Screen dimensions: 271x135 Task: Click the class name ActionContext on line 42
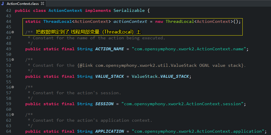pyautogui.click(x=65, y=10)
